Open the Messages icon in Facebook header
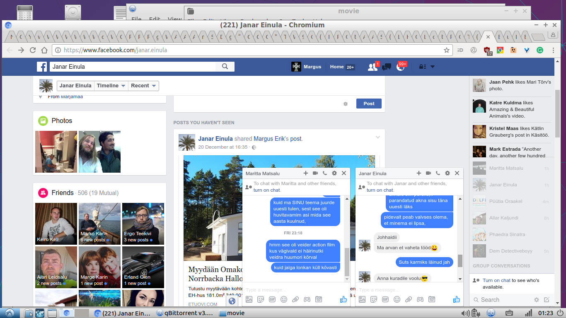The height and width of the screenshot is (318, 566). 387,67
